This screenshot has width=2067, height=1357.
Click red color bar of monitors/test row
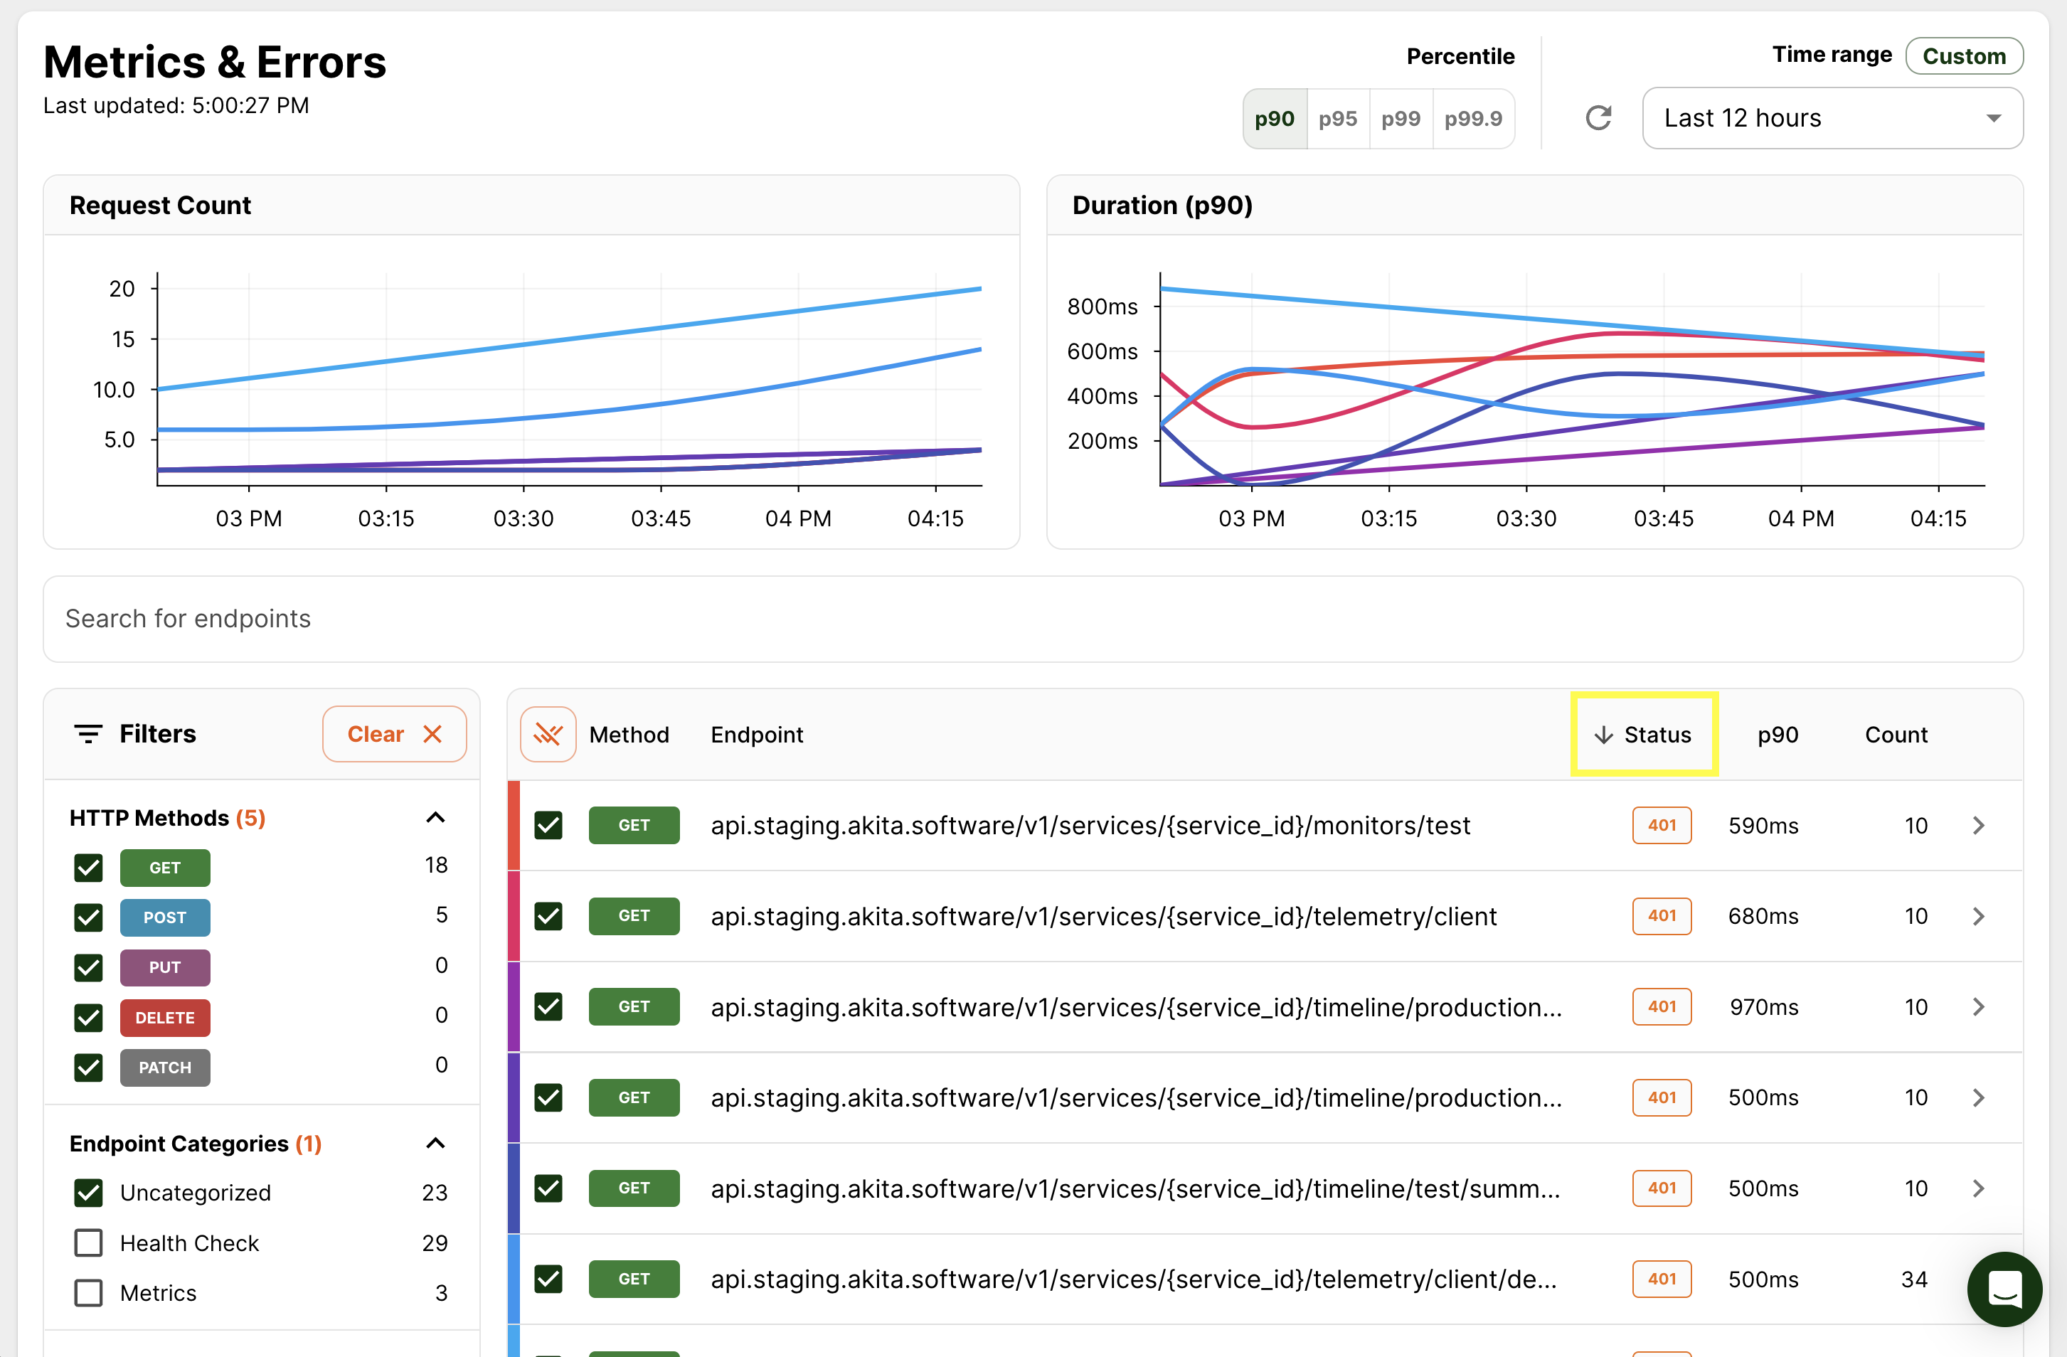point(514,826)
